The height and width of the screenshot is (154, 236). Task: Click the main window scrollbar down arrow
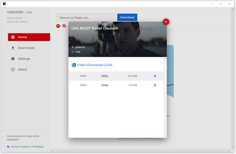[x=232, y=147]
